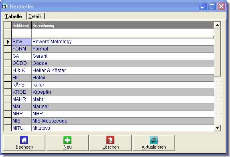Click the house icon on Beenden button
Screen dimensions: 230x157
coord(24,140)
